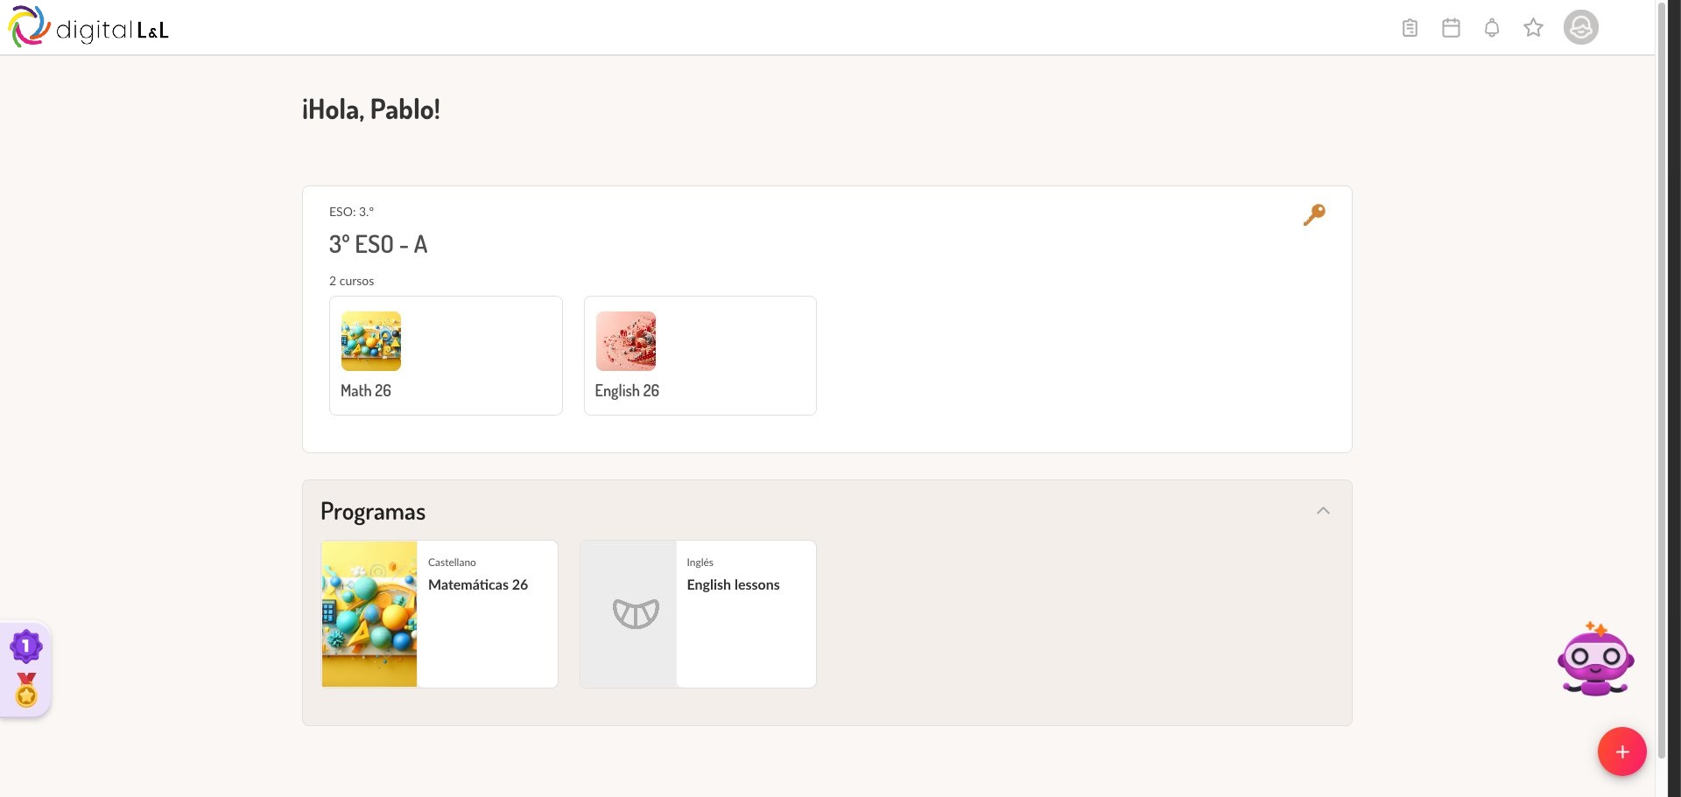Click the red plus floating button

click(1622, 752)
